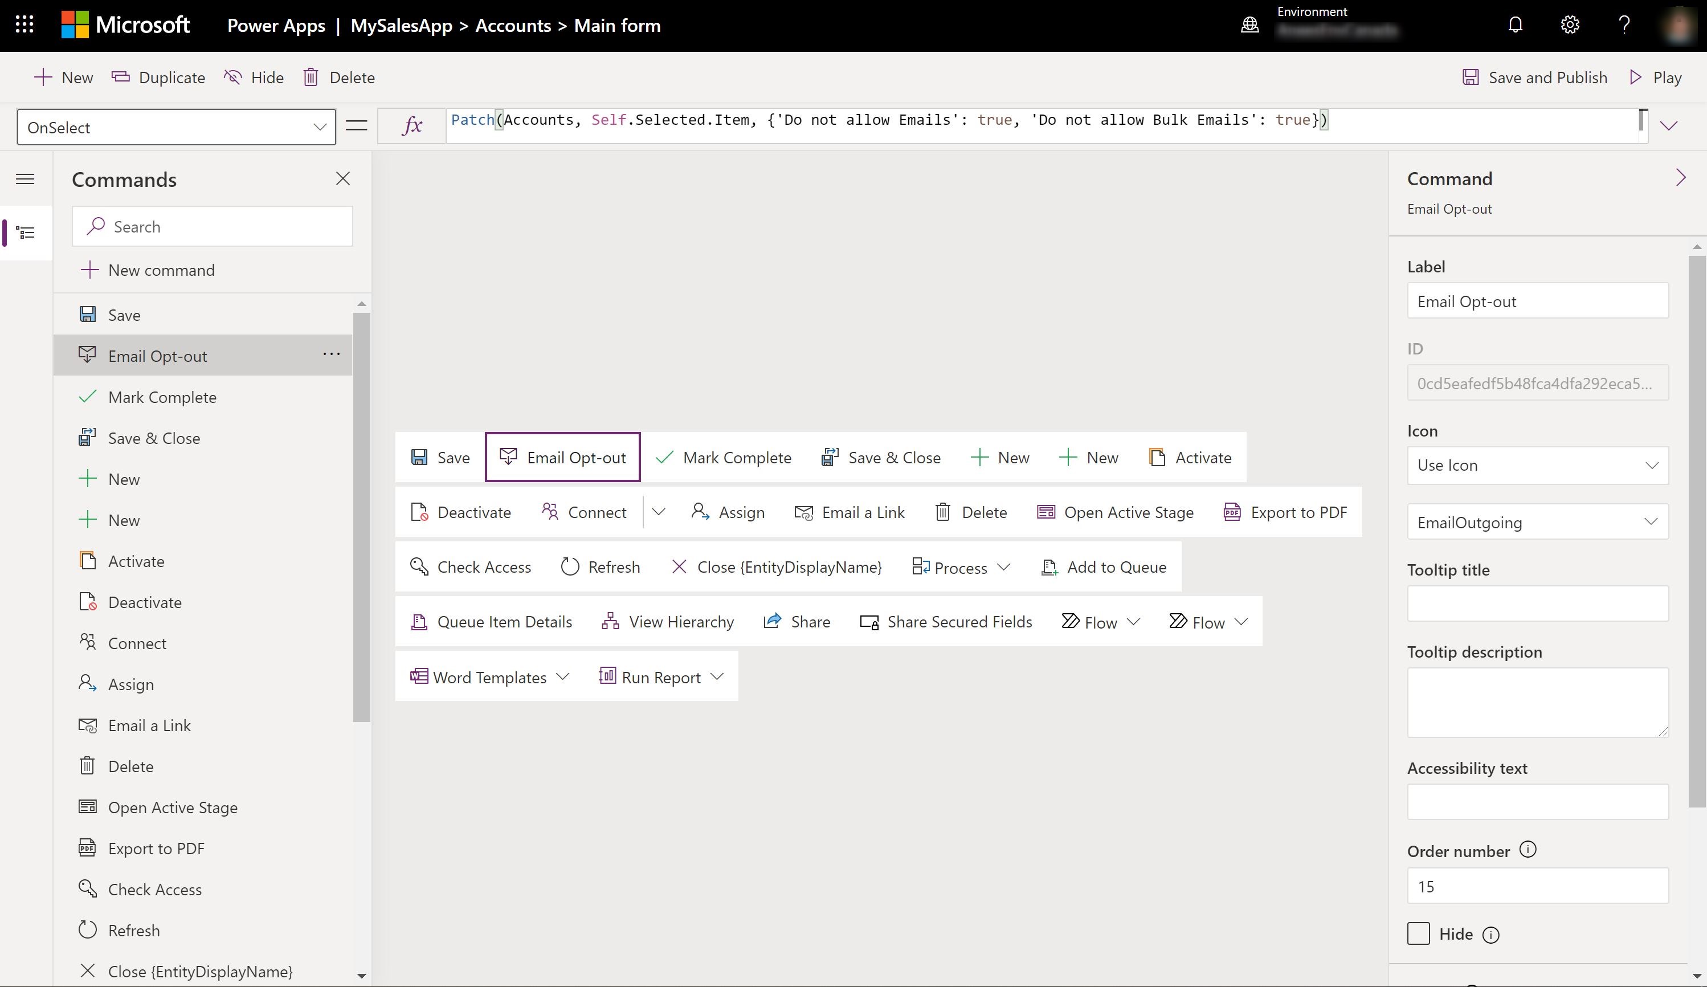Click the fx formula icon
Screen dimensions: 1707x987
412,126
